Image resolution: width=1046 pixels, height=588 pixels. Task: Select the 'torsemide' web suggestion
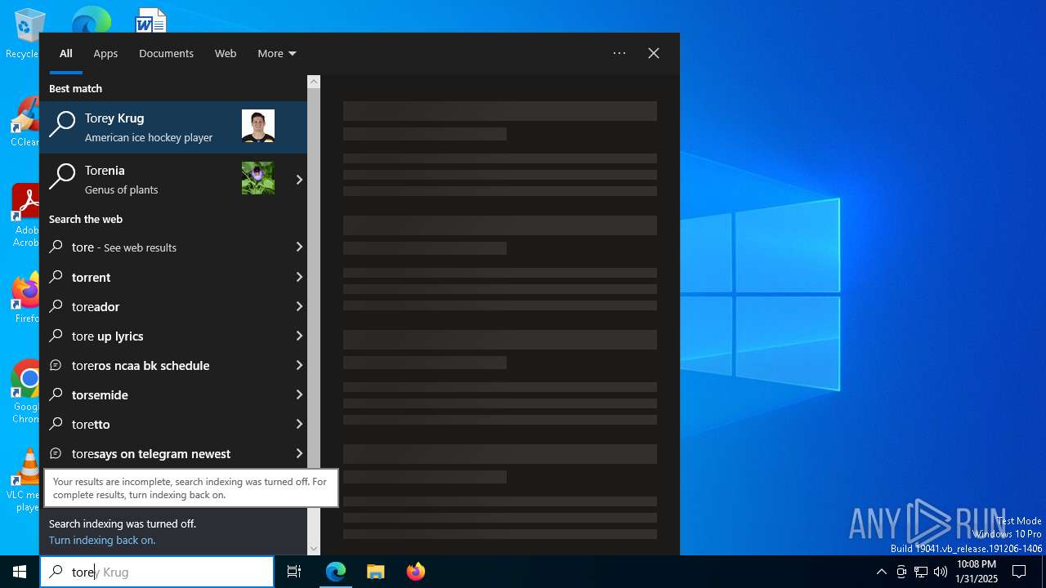tap(165, 394)
